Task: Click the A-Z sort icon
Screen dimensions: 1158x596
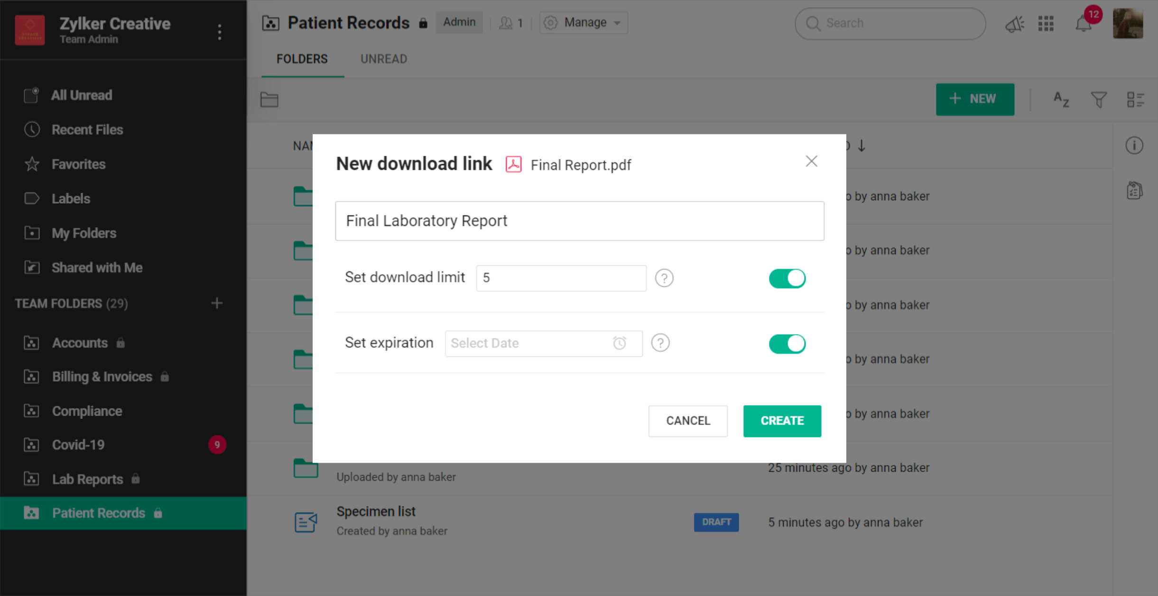Action: coord(1061,100)
